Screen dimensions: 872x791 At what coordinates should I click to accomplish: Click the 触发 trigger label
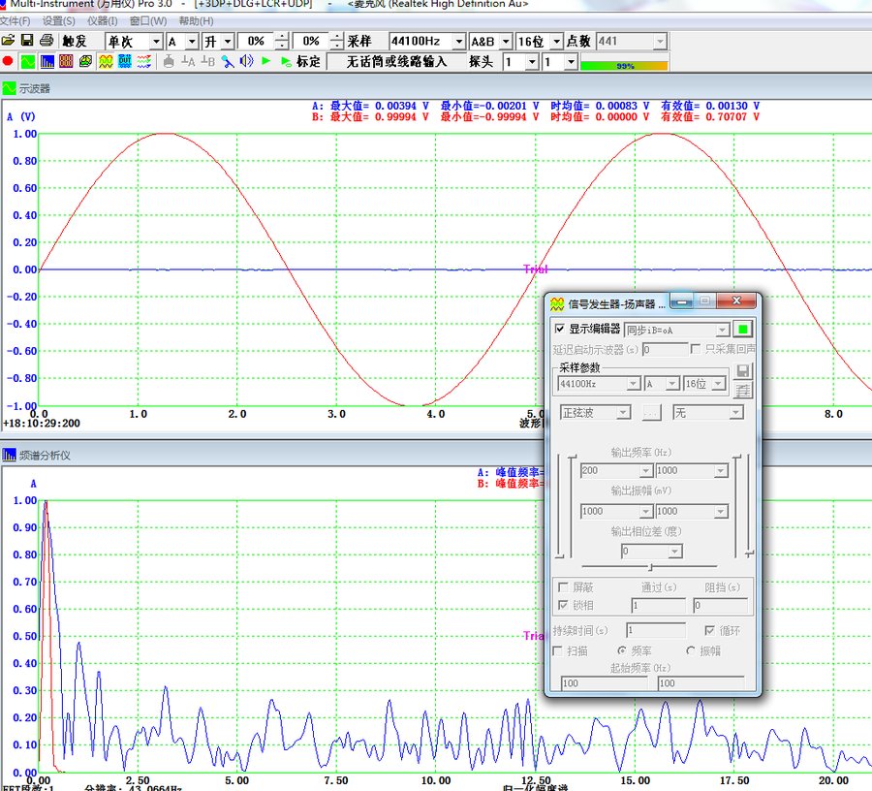point(75,41)
